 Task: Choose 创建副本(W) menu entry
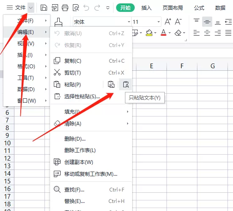[91, 162]
